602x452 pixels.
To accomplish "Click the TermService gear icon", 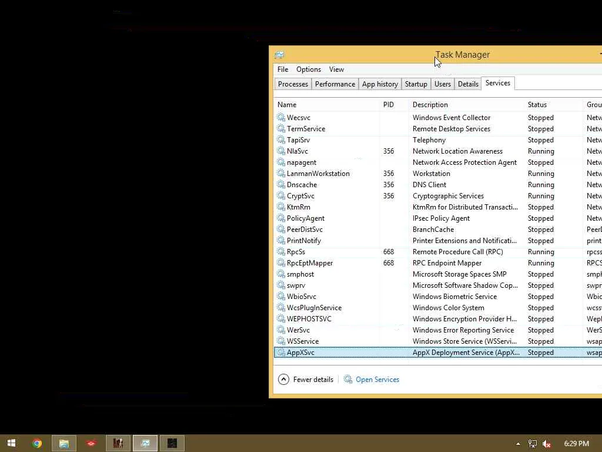I will (281, 128).
